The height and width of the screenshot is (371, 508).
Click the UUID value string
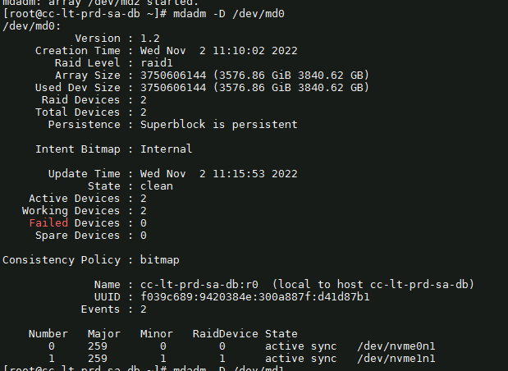click(x=254, y=297)
